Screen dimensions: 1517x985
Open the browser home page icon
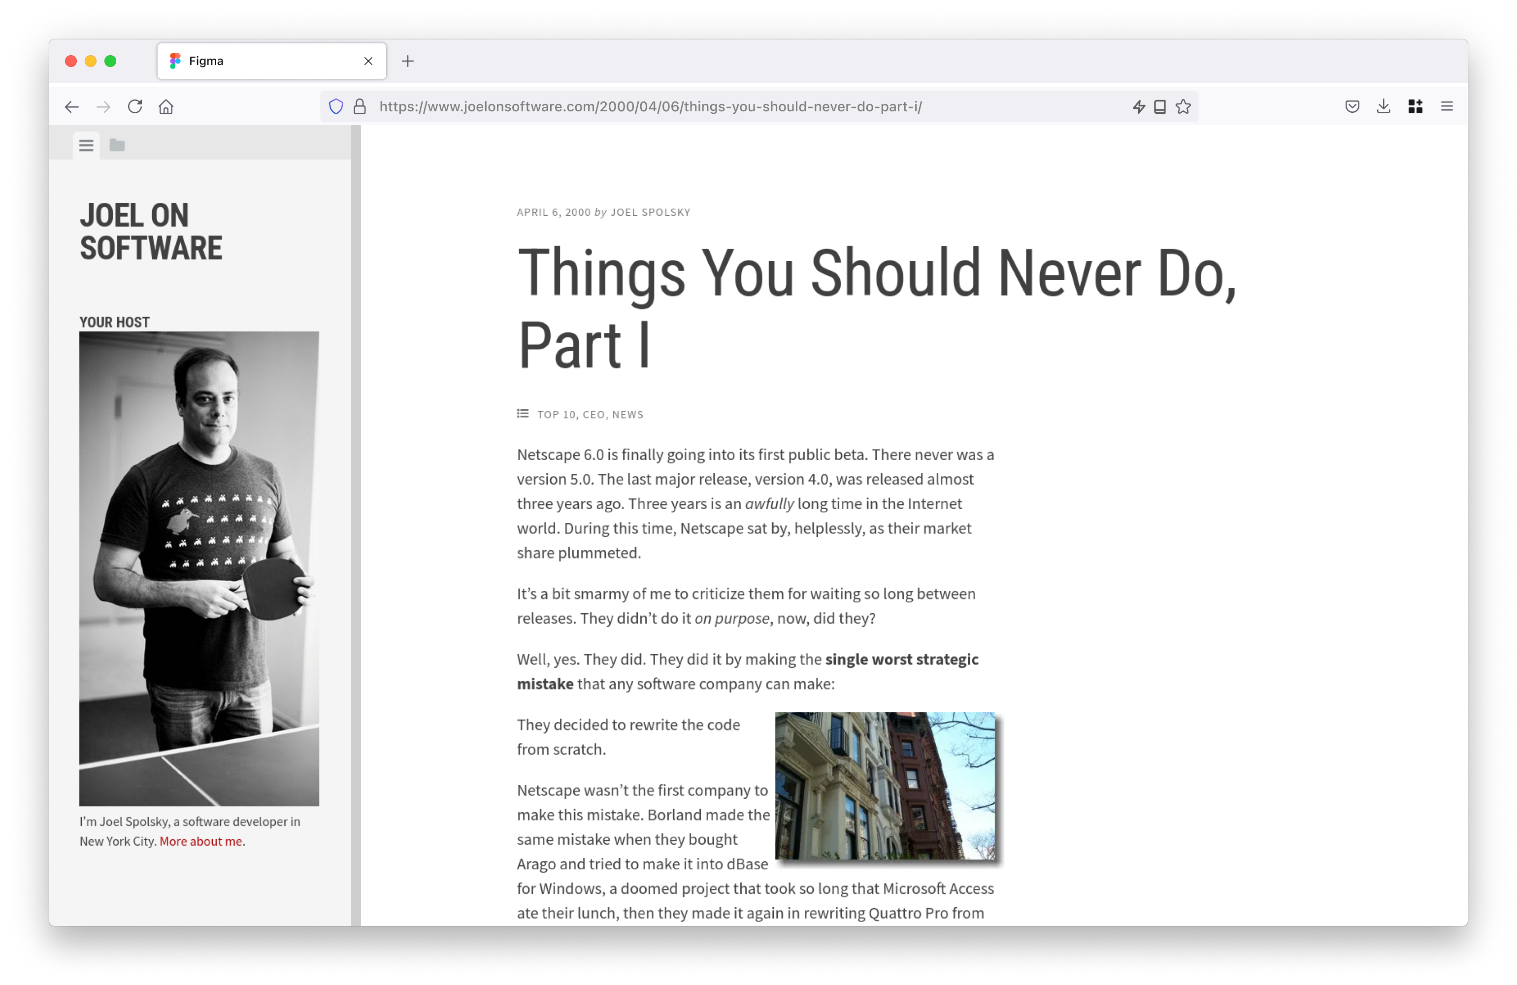[166, 106]
